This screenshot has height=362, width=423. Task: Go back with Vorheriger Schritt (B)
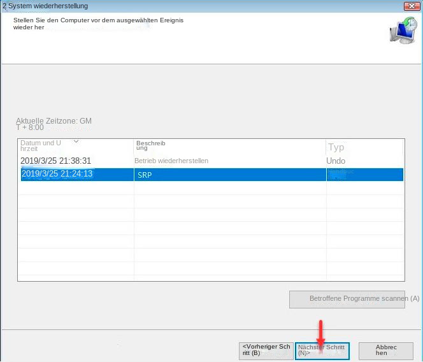click(266, 351)
